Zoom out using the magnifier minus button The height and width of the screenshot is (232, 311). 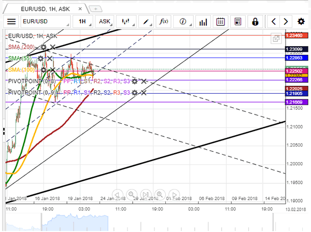pyautogui.click(x=132, y=194)
